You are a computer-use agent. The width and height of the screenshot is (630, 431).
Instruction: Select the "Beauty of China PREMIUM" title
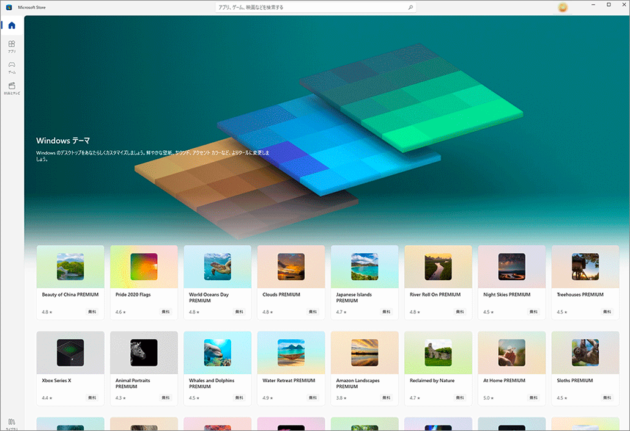coord(70,295)
